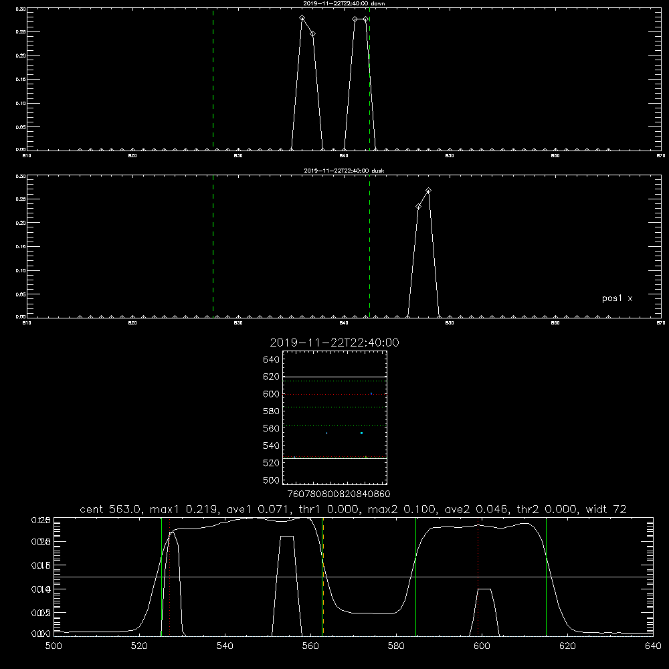The image size is (669, 669).
Task: Click the '580' y-axis label of center plot
Action: pos(272,411)
